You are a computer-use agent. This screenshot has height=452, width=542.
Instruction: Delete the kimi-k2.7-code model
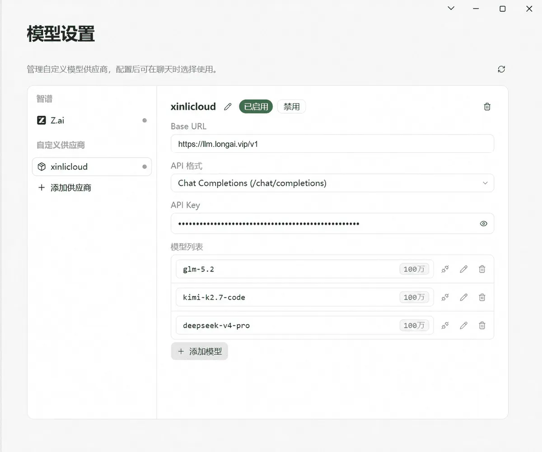[x=482, y=297]
